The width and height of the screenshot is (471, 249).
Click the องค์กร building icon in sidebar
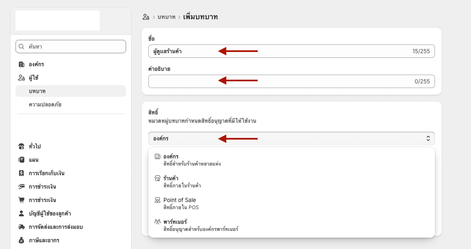coord(21,64)
